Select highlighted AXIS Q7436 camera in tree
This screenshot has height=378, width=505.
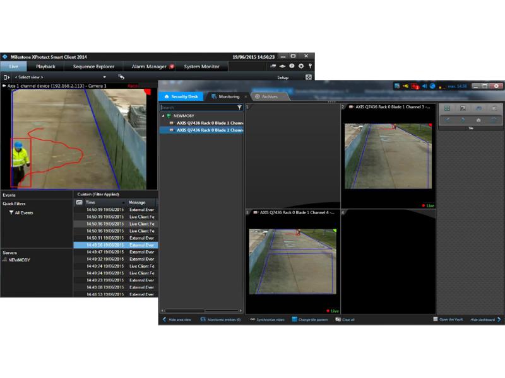pos(202,130)
